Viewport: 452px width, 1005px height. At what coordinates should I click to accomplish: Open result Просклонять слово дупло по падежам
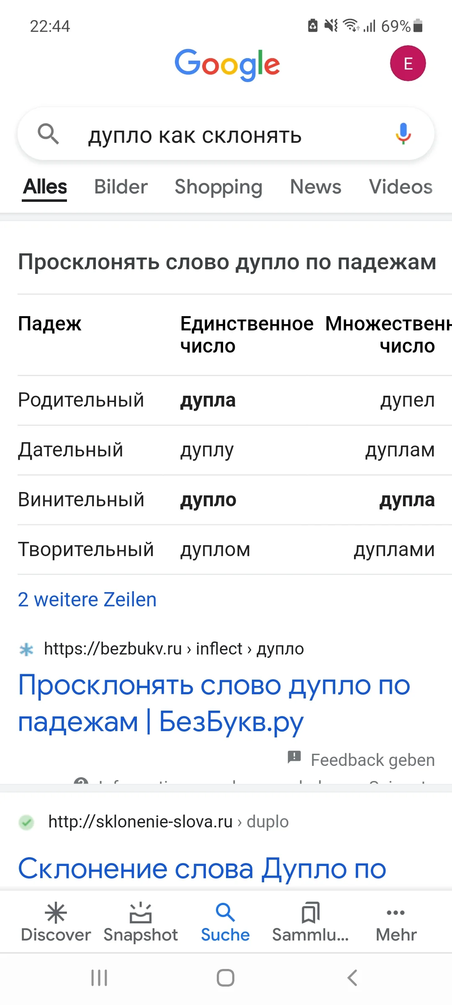[214, 703]
